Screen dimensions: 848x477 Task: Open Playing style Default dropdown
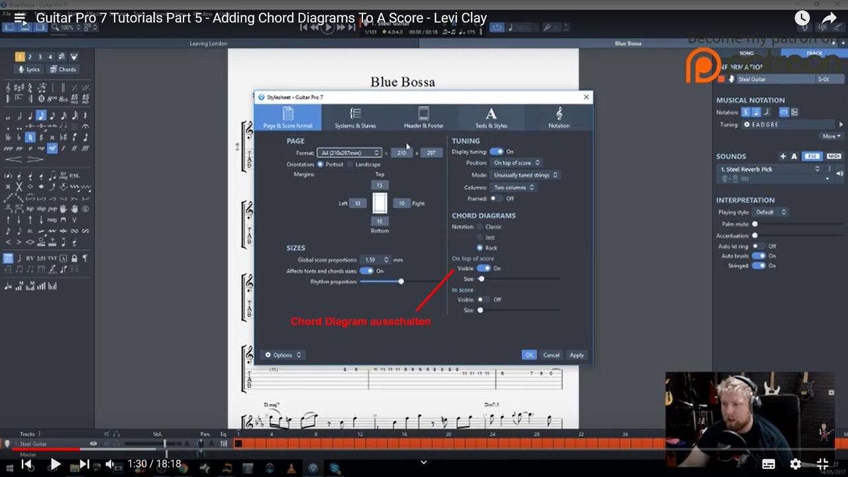click(x=770, y=212)
